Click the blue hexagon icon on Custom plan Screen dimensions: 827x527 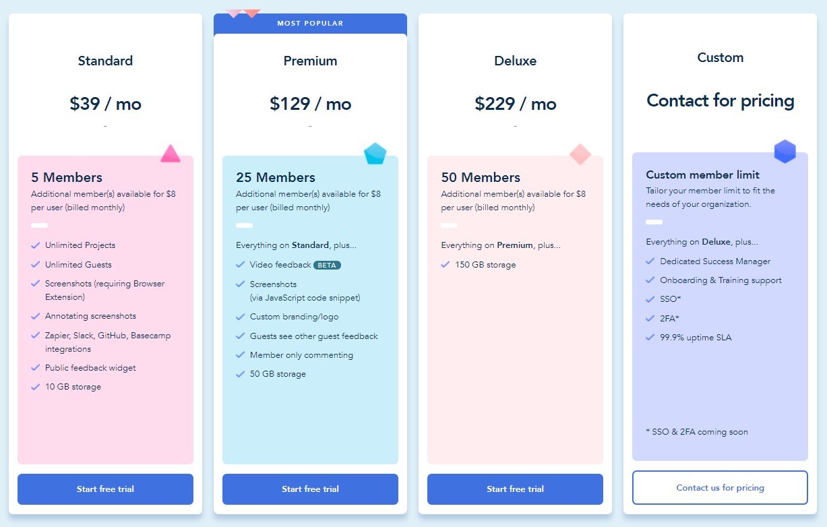tap(785, 151)
